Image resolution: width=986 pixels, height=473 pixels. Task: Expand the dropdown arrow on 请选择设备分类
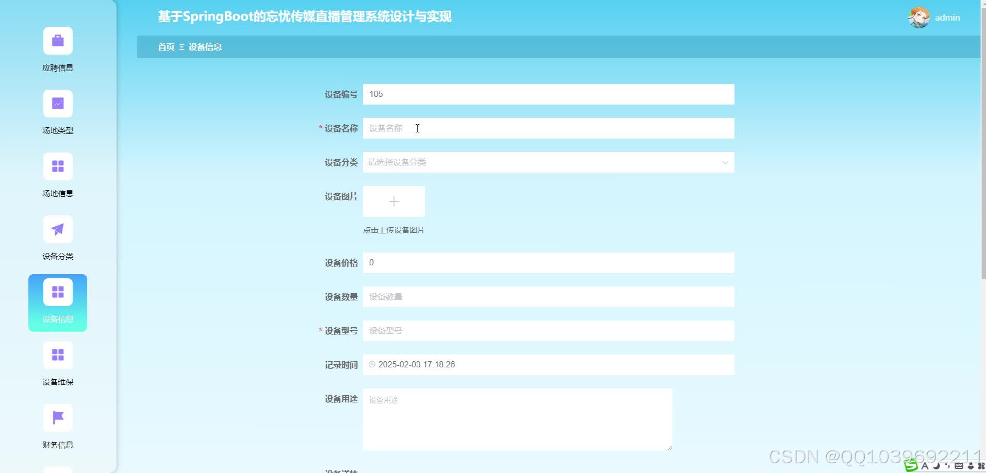(726, 162)
